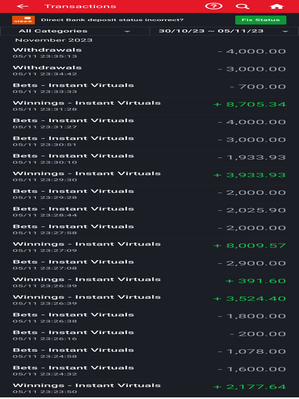Open the search magnifier icon
The image size is (299, 399).
coord(242,6)
